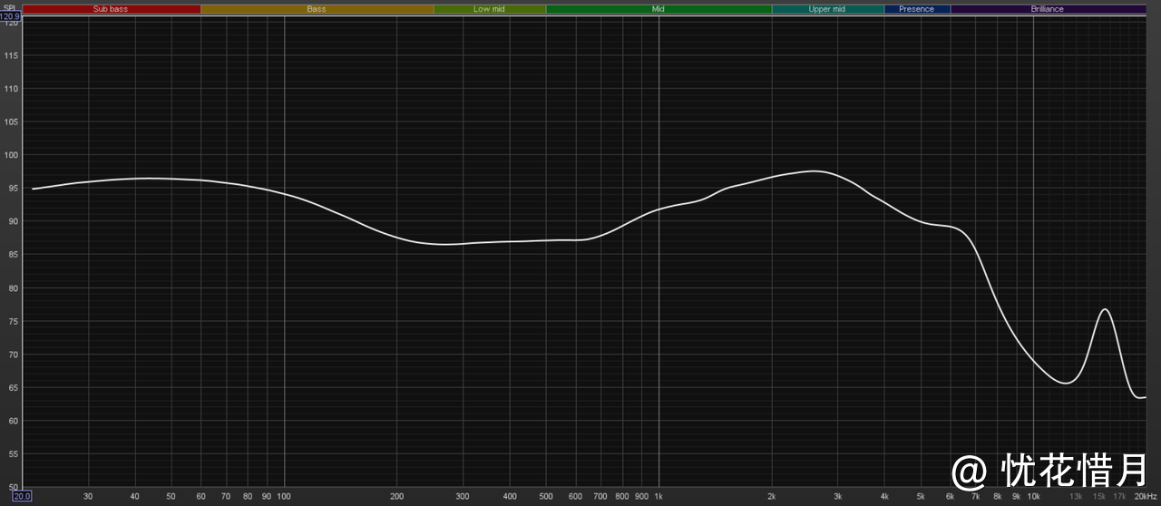This screenshot has width=1161, height=506.
Task: Click the curve's broad peak near 3k
Action: tap(814, 171)
